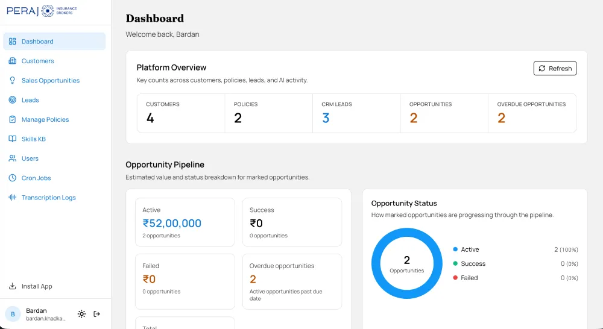Click the Transcription Logs waveform icon
Image resolution: width=603 pixels, height=329 pixels.
point(12,198)
